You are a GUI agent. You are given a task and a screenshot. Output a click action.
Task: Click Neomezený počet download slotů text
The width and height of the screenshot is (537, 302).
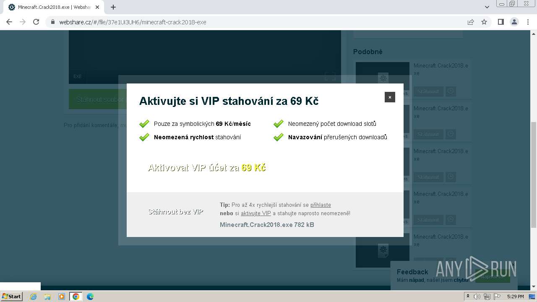pyautogui.click(x=332, y=124)
